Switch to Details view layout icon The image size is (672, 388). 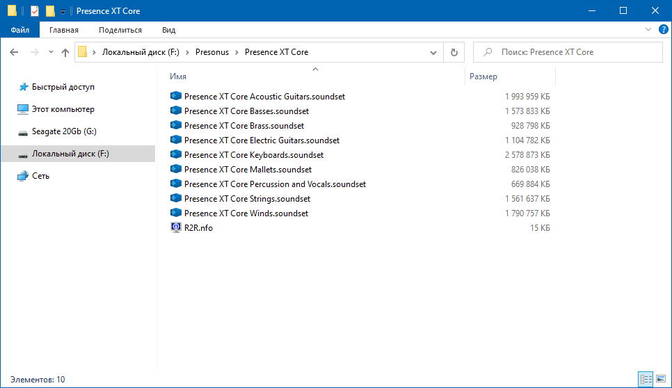[x=646, y=379]
